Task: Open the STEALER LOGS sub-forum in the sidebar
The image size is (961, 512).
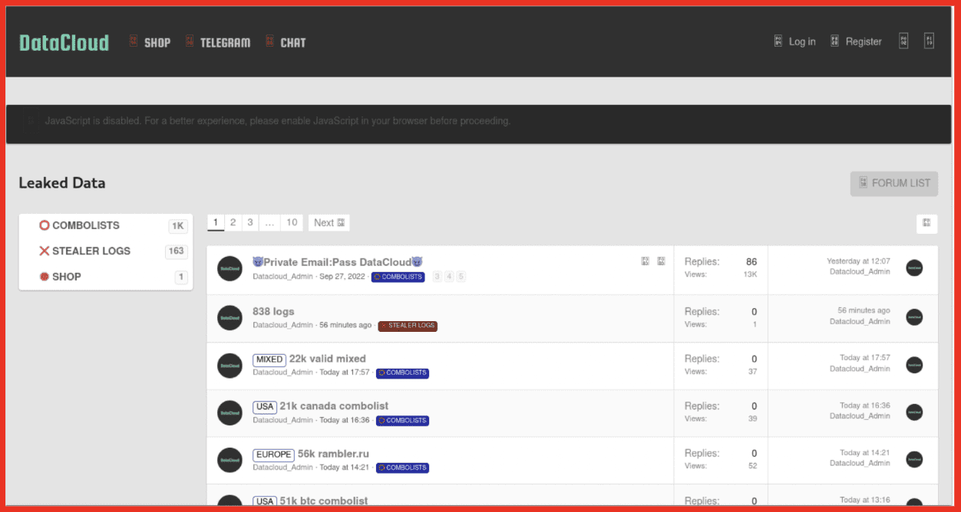Action: [x=91, y=251]
